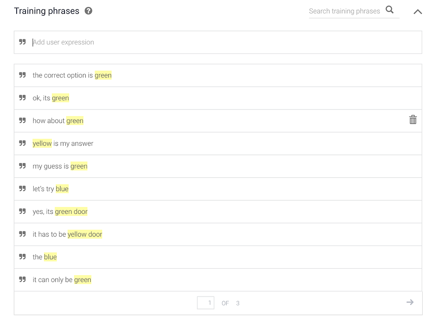Click the 'Training phrases' heading
This screenshot has width=438, height=332.
[47, 11]
